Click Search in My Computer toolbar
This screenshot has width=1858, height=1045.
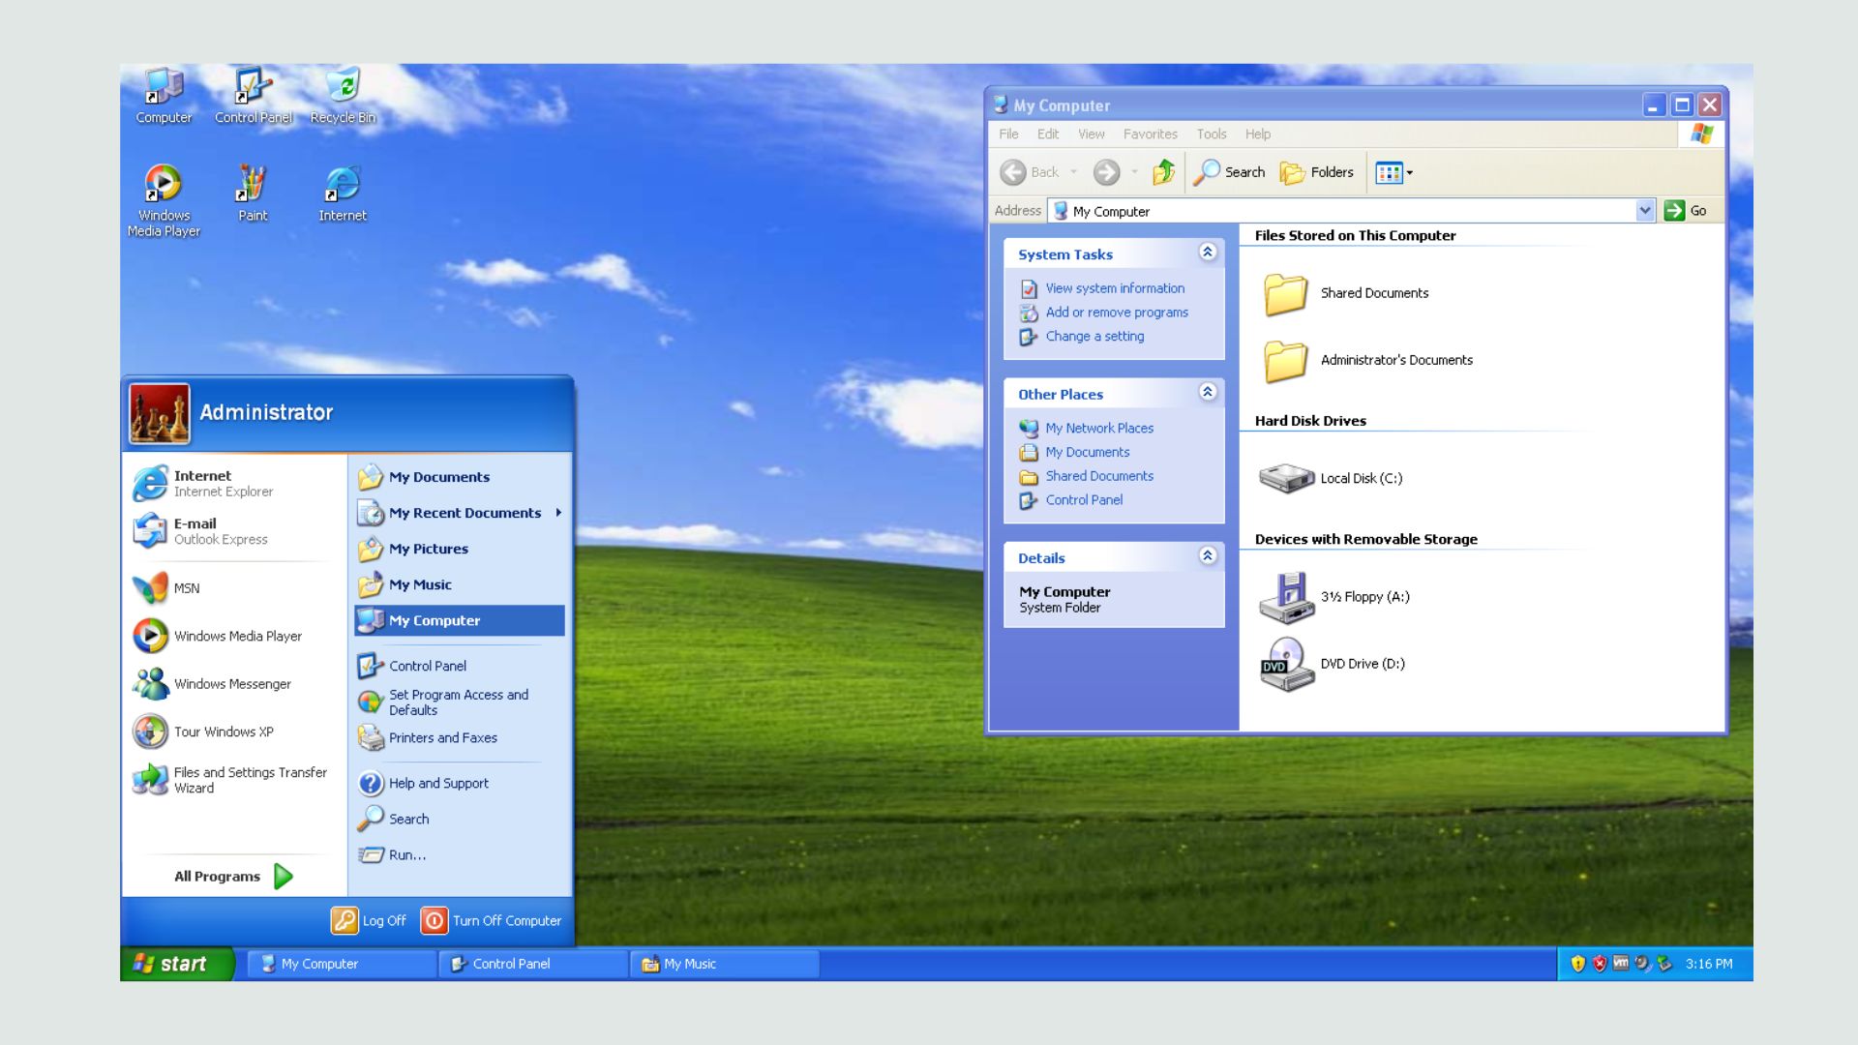pyautogui.click(x=1229, y=172)
